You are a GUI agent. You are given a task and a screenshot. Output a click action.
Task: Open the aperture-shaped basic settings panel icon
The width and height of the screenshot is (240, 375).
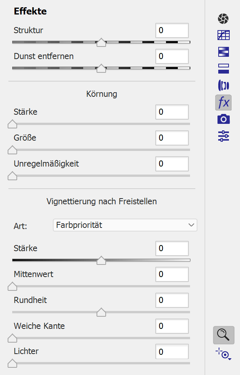click(223, 18)
